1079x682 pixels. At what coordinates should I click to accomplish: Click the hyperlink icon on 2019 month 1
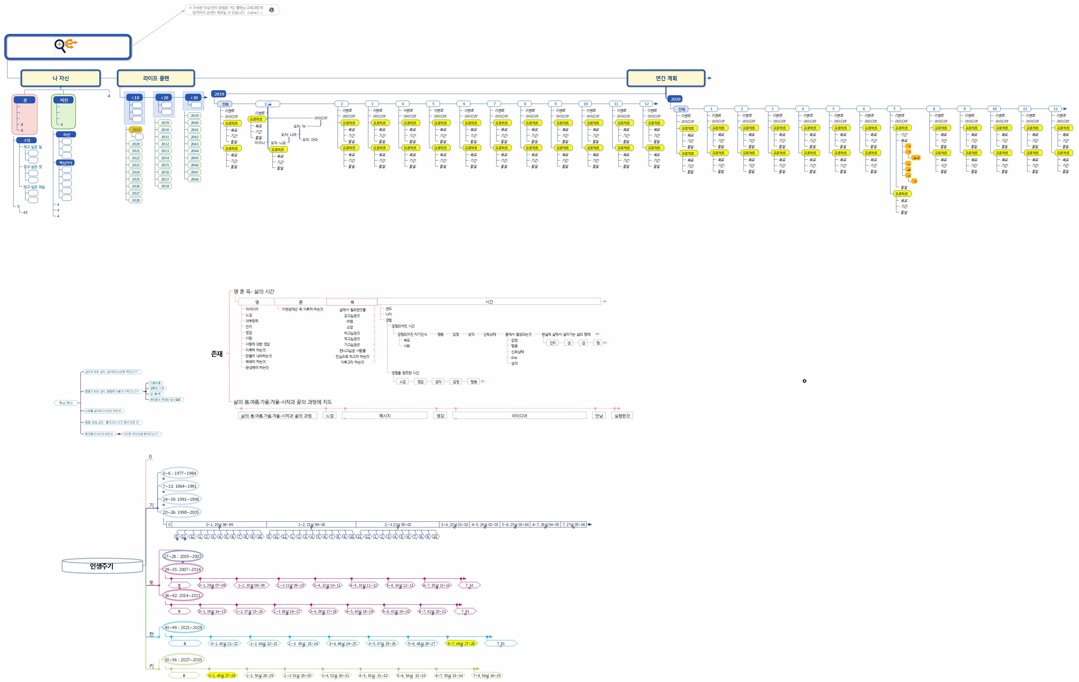(269, 105)
